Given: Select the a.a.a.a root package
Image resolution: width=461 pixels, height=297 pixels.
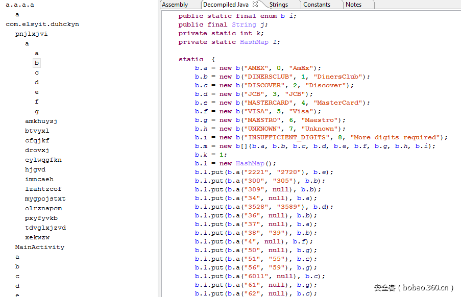Looking at the screenshot, I should 20,5.
